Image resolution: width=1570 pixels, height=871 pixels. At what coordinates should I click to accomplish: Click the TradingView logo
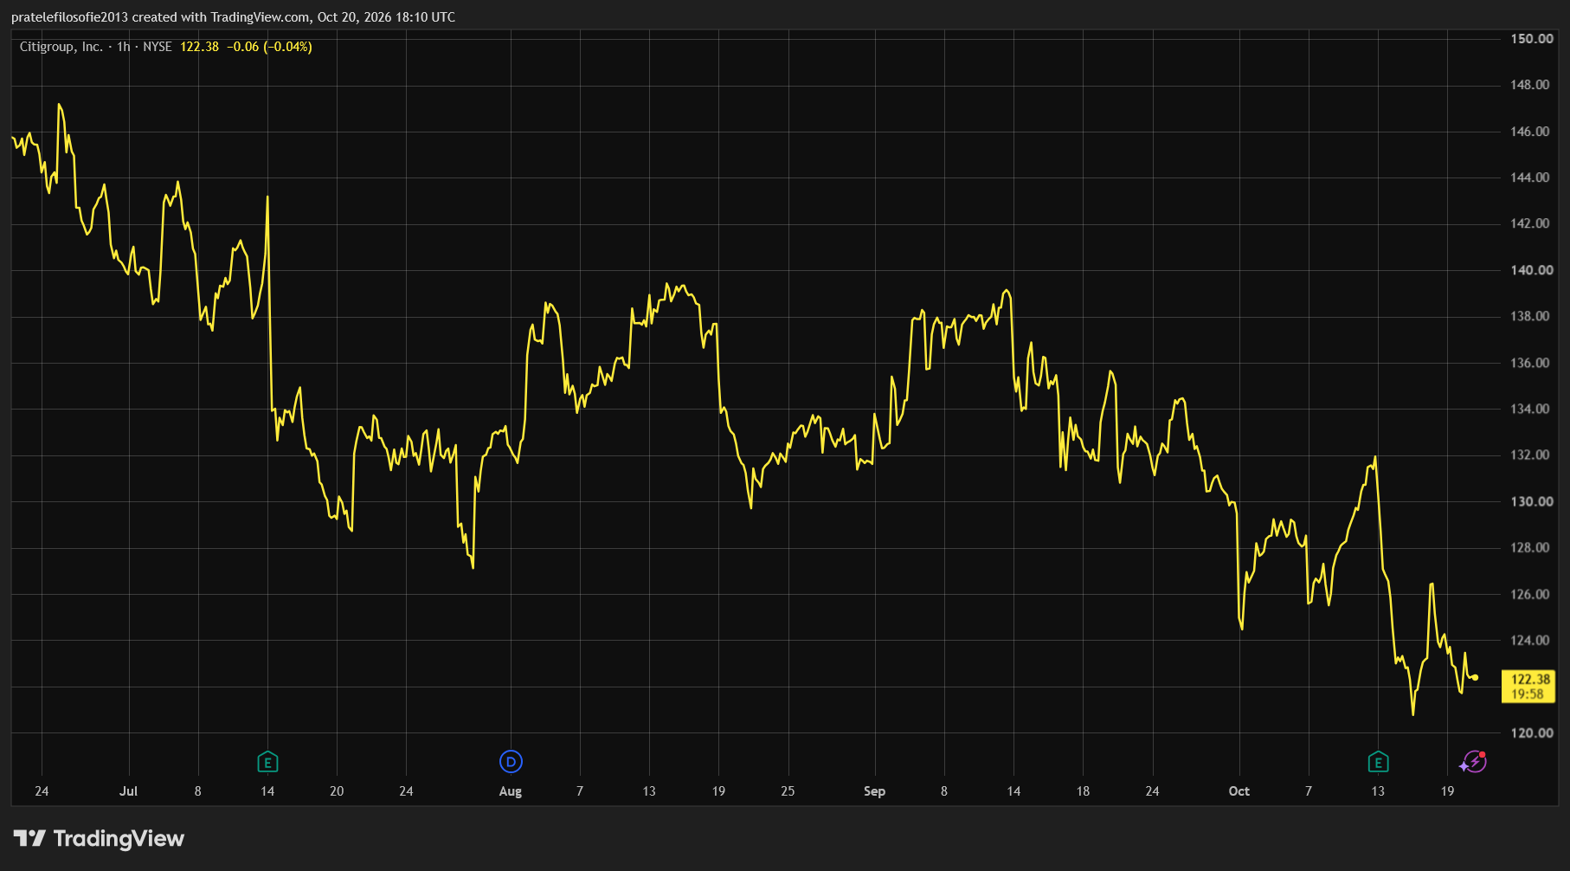pos(99,838)
